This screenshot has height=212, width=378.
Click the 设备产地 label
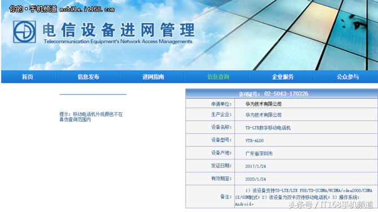pos(221,153)
